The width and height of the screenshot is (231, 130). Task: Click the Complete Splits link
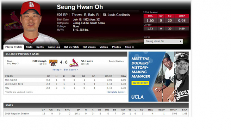(116, 92)
